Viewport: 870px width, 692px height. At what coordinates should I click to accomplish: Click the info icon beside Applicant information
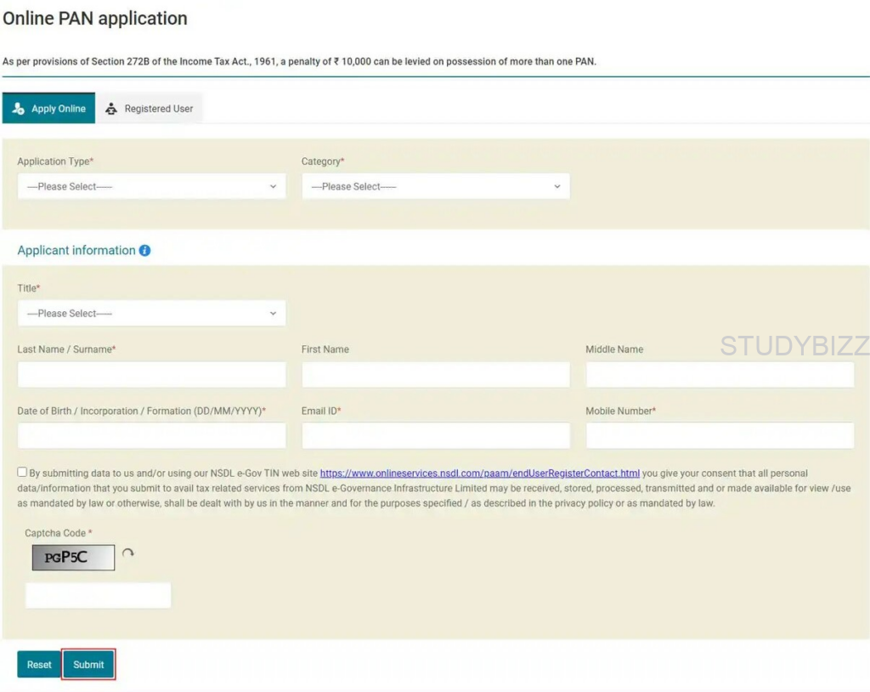(x=144, y=251)
